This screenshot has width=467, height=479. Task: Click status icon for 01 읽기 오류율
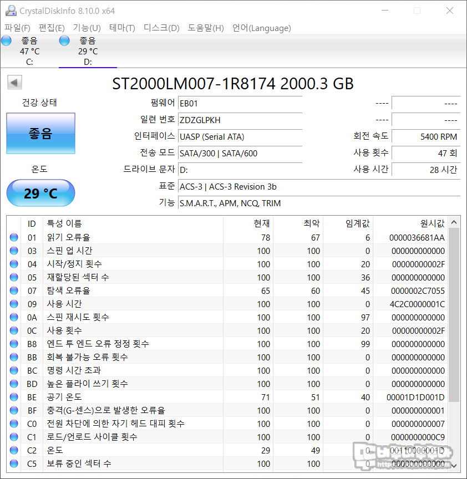click(14, 237)
